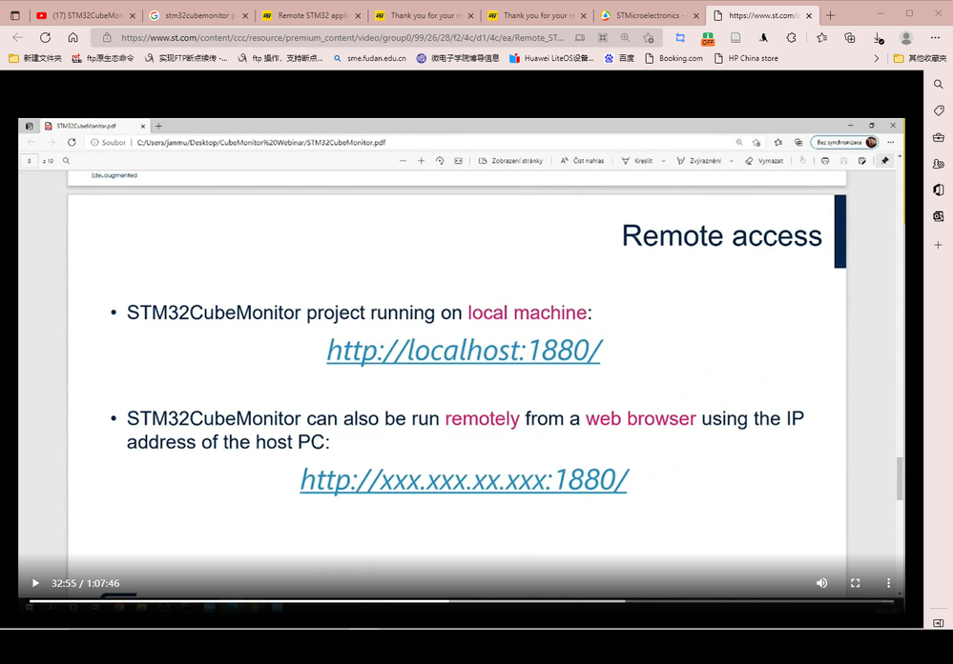The width and height of the screenshot is (953, 664).
Task: Mute the video volume speaker icon
Action: click(x=821, y=583)
